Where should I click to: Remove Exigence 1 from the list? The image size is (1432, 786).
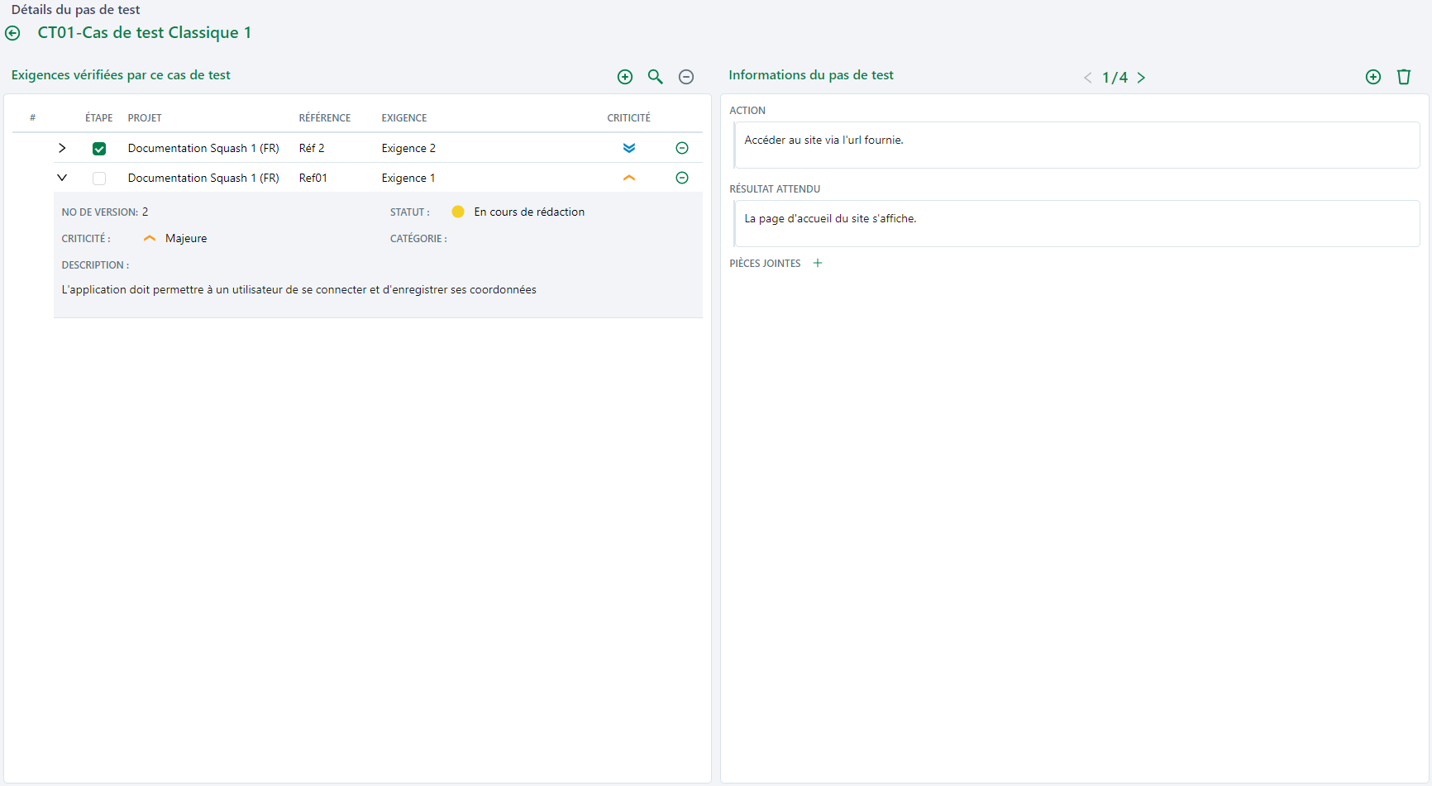point(681,178)
